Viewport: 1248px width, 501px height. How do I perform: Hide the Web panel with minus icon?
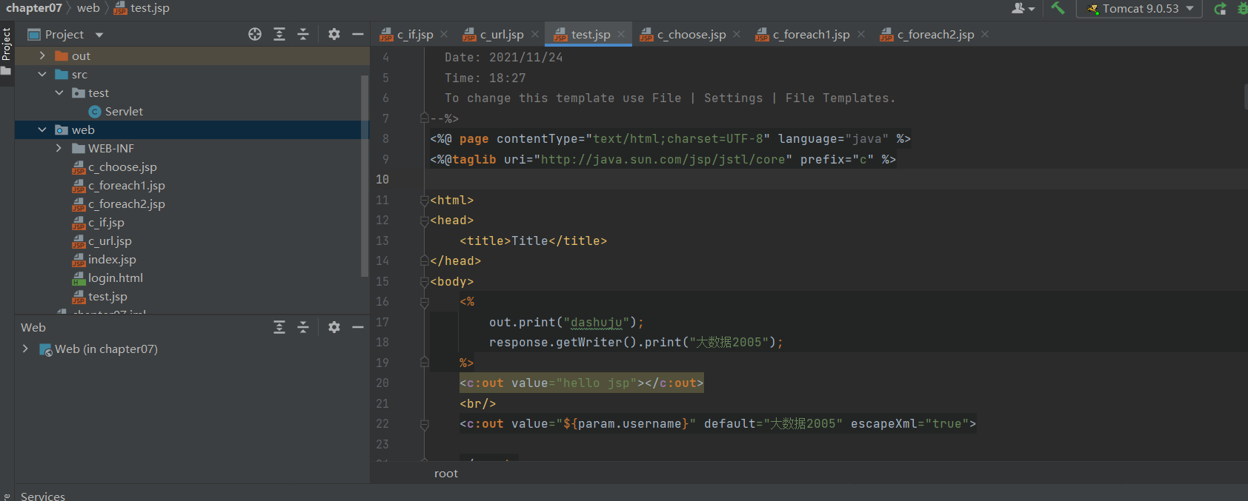(x=358, y=327)
